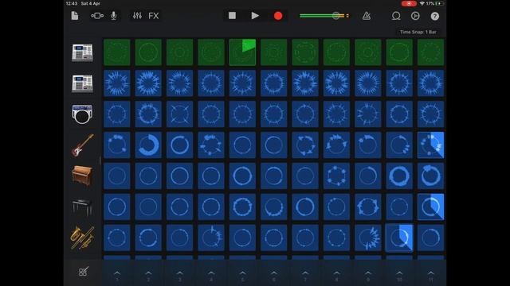Start upright piano cell in column 10
The height and width of the screenshot is (286, 510).
point(399,176)
